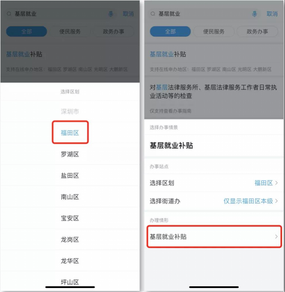Click the magnifier icon in right search field
Screen dimensions: 285x292
pos(152,14)
